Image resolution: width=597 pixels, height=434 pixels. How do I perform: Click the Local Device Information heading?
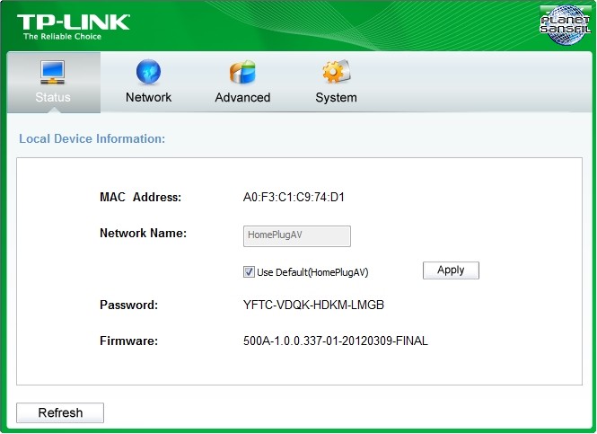point(92,138)
